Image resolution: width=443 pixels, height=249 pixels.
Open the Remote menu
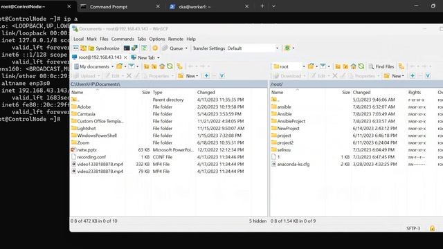pos(175,39)
